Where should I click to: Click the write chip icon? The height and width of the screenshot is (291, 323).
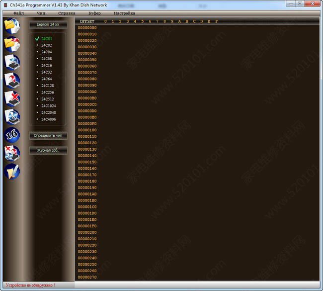(11, 80)
